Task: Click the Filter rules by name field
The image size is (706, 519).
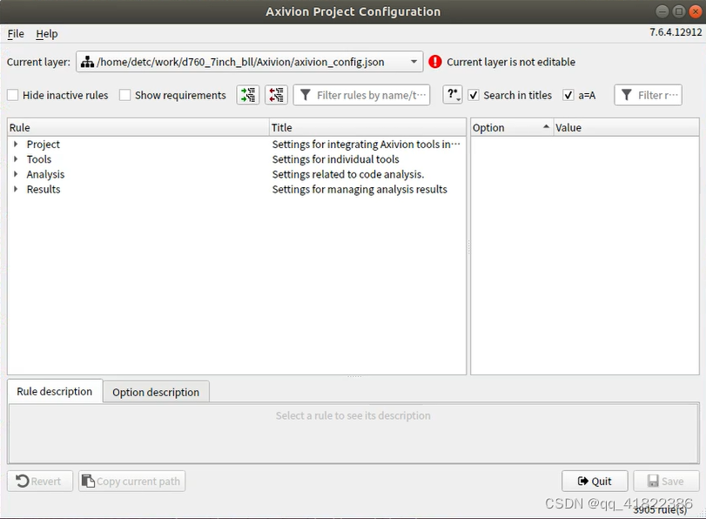Action: click(x=361, y=95)
